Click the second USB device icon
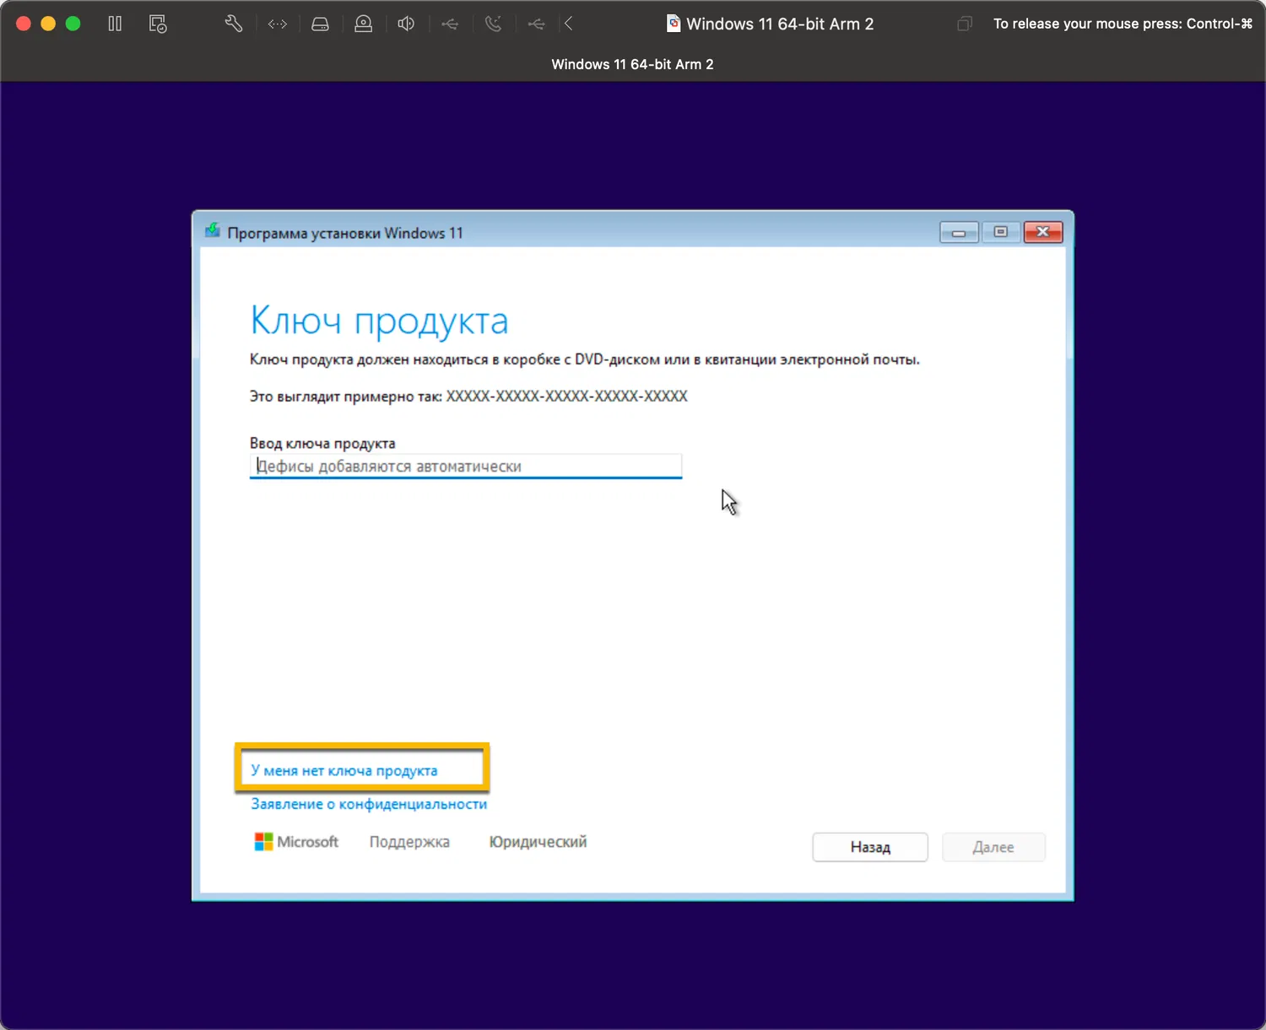This screenshot has width=1266, height=1030. click(x=536, y=24)
